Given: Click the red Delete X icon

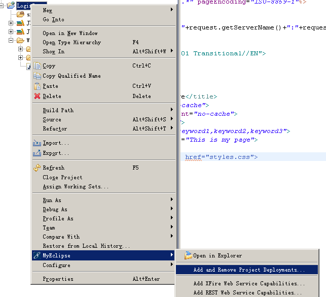Looking at the screenshot, I should pyautogui.click(x=37, y=96).
